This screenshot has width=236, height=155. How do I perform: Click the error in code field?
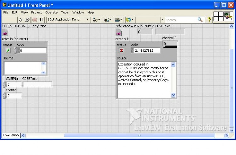32,51
